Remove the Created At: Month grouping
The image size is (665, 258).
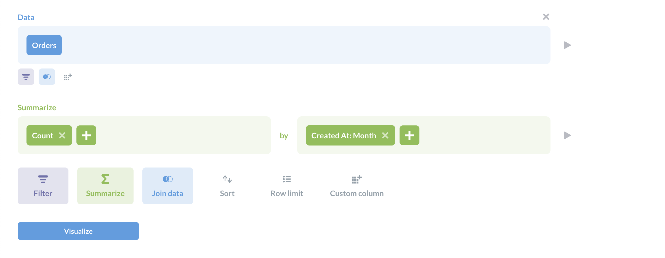tap(385, 135)
